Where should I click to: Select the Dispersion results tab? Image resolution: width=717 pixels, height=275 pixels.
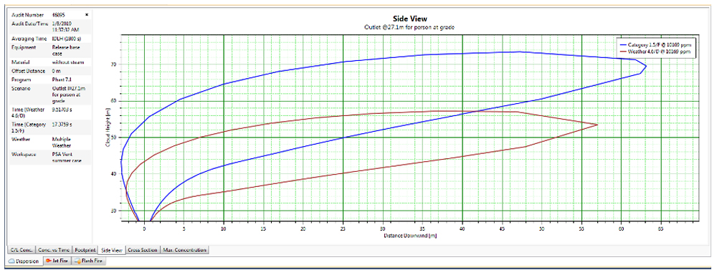click(25, 261)
